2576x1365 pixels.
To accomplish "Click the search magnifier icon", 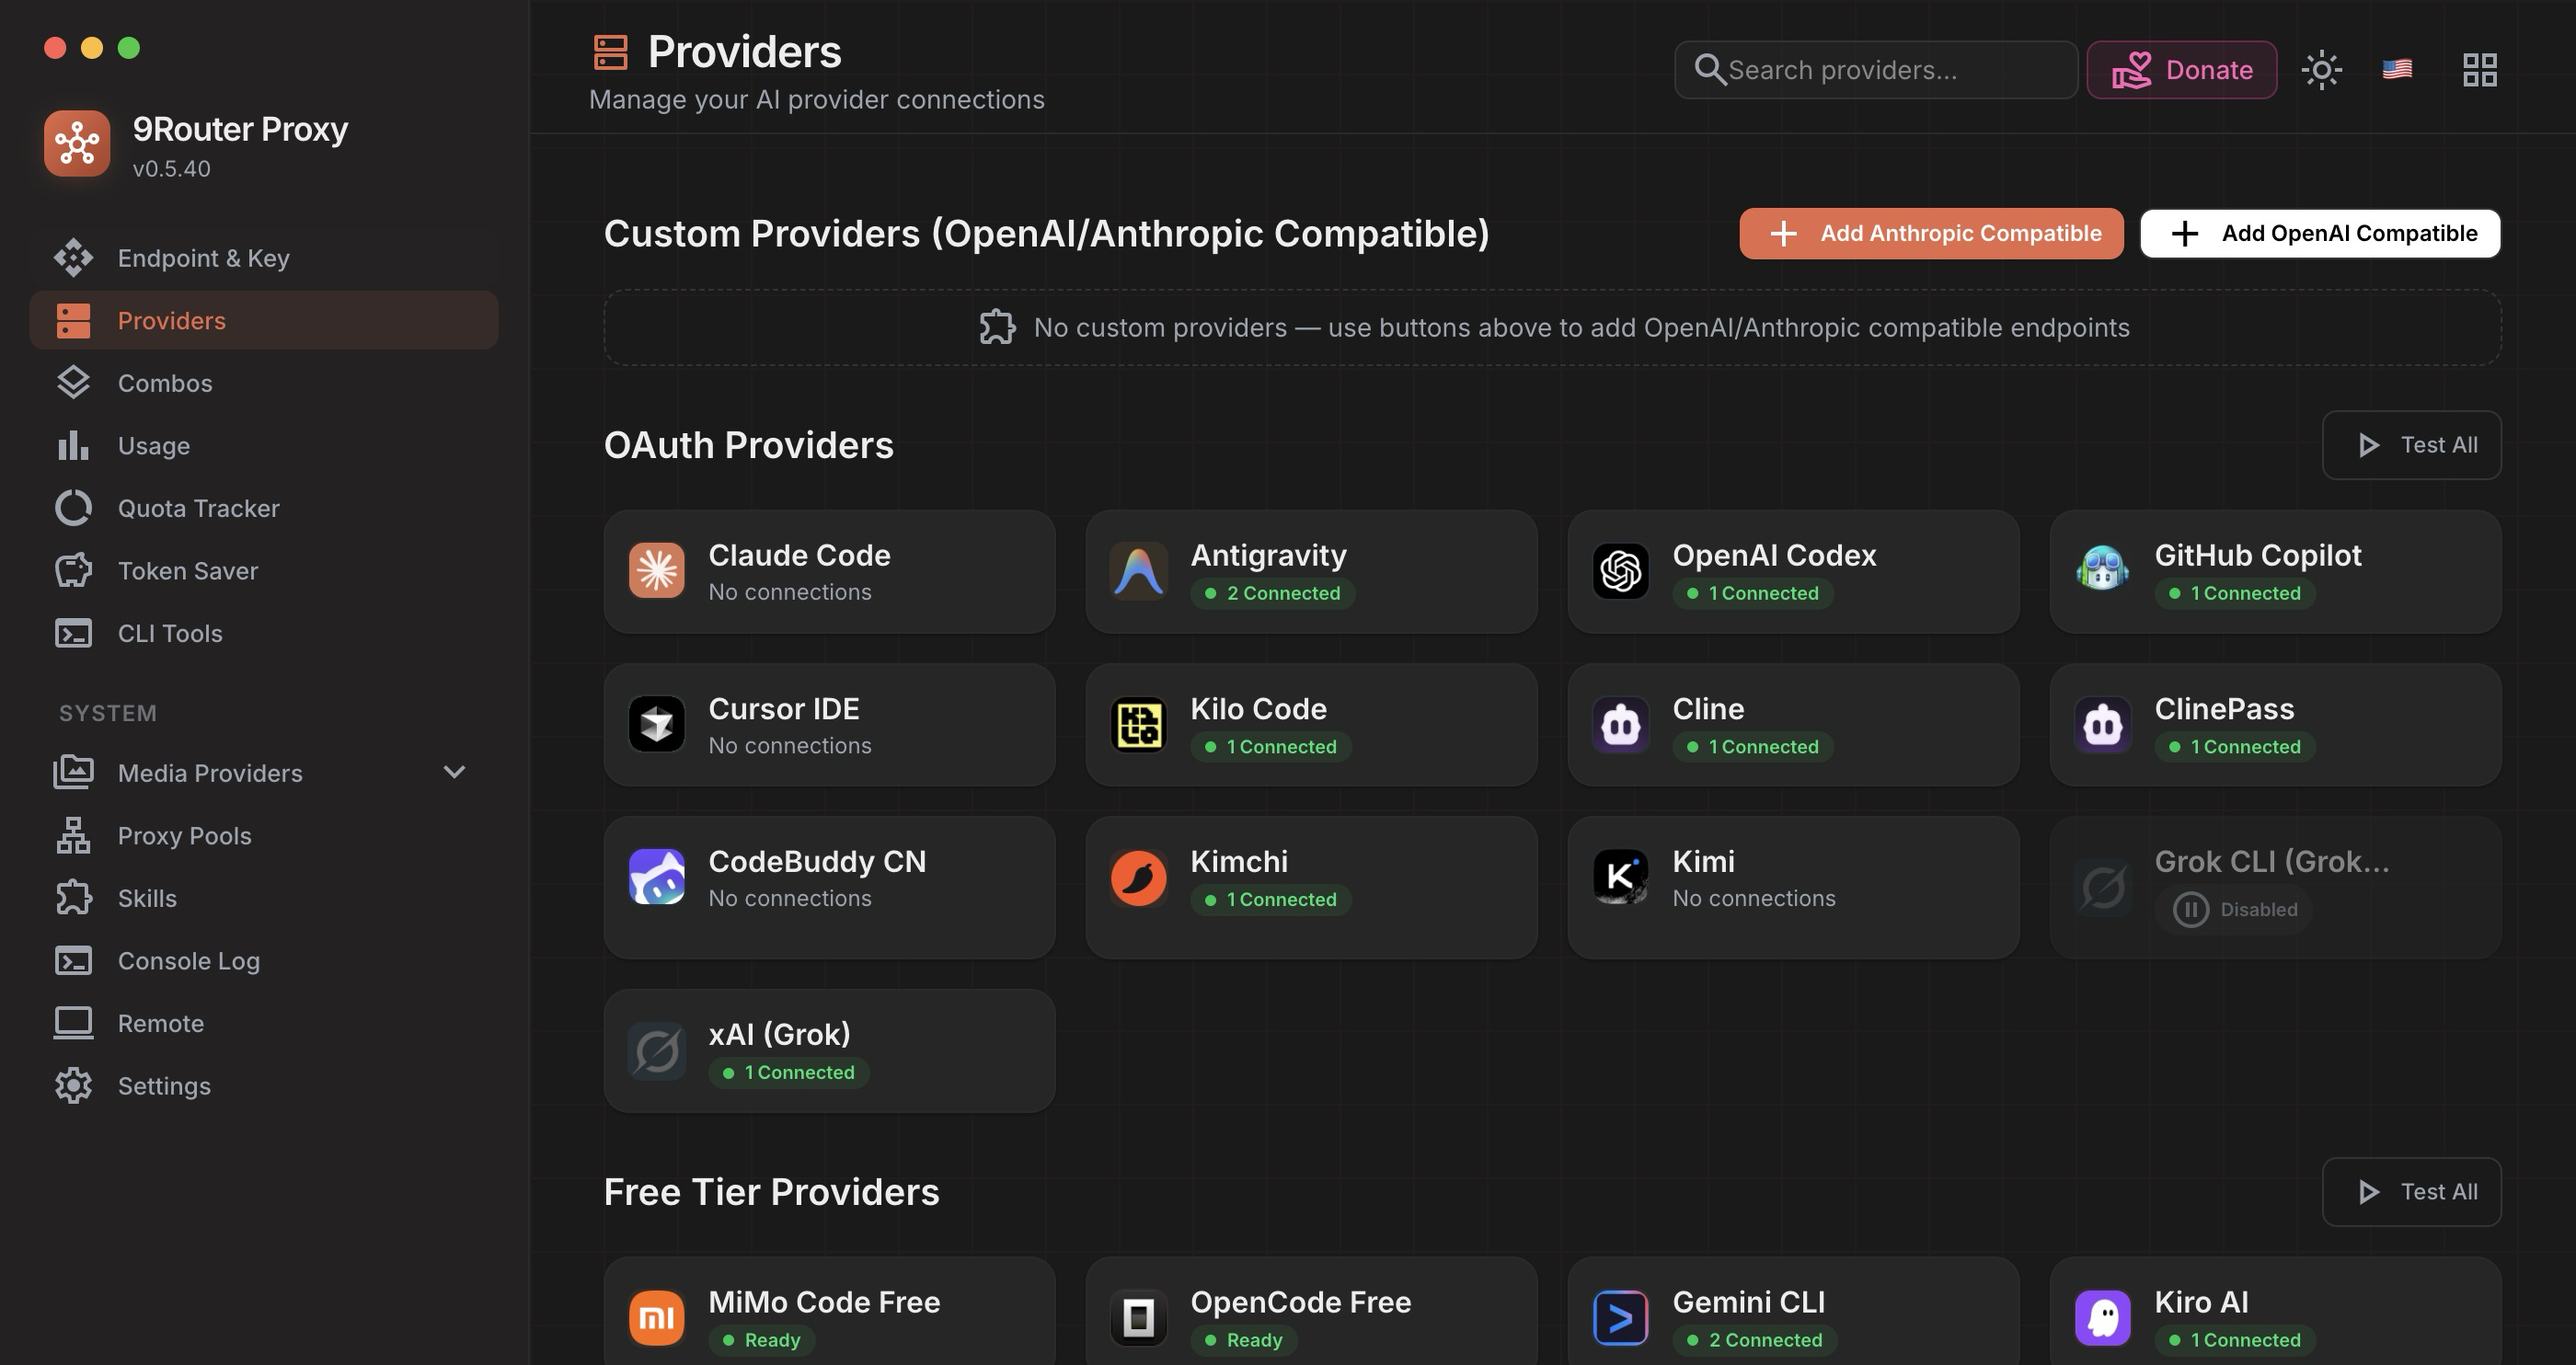I will (1710, 70).
